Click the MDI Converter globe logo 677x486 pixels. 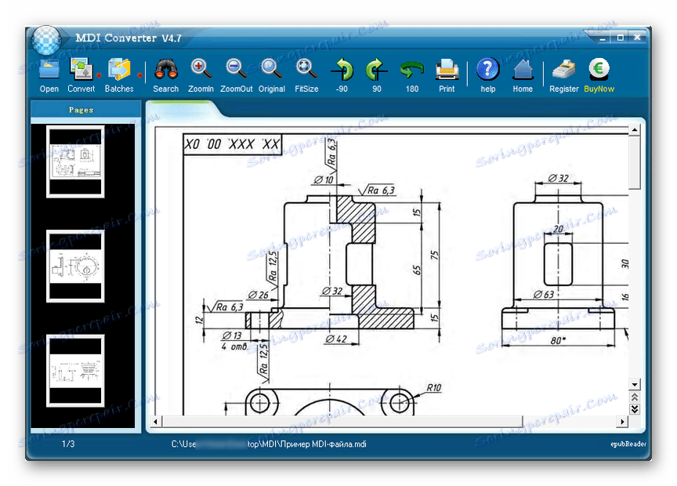click(46, 41)
